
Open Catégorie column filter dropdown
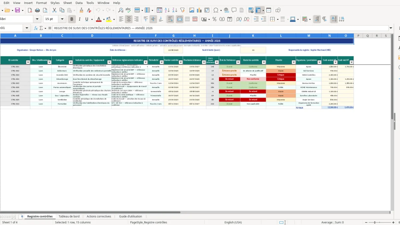click(x=71, y=62)
